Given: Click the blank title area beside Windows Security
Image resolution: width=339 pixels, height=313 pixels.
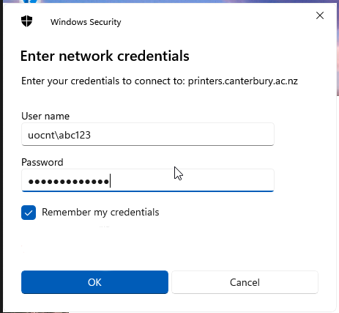Looking at the screenshot, I should [x=217, y=21].
